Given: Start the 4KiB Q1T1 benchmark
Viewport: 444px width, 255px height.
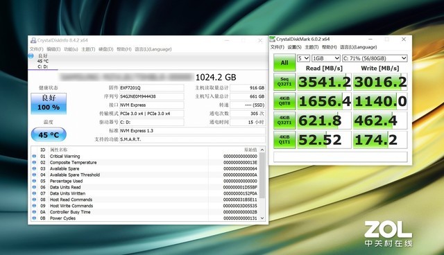Looking at the screenshot, I should pos(284,139).
